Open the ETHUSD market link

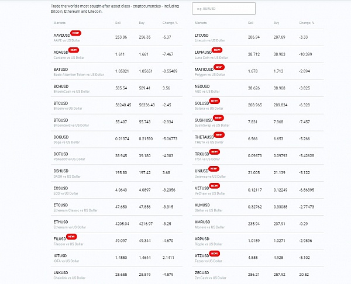[x=61, y=222]
